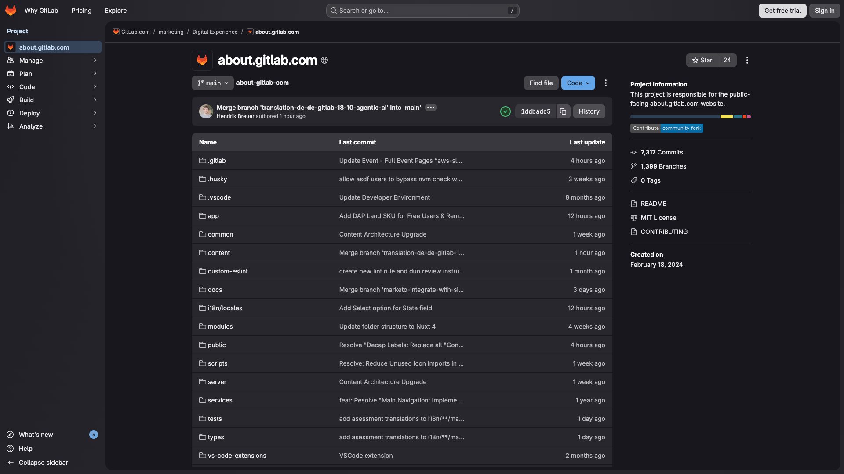Select Explore in the top menu

[x=115, y=10]
